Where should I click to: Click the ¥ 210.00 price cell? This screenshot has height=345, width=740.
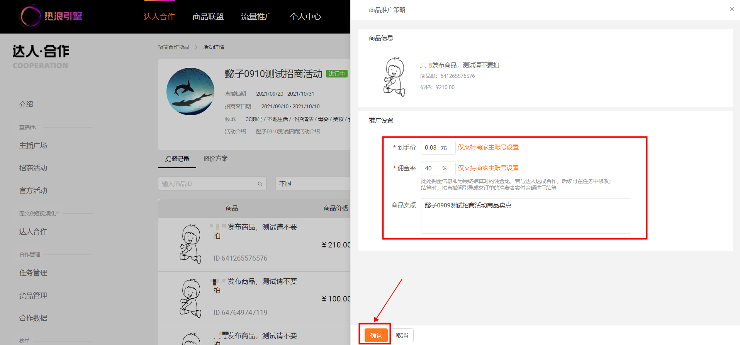(336, 245)
